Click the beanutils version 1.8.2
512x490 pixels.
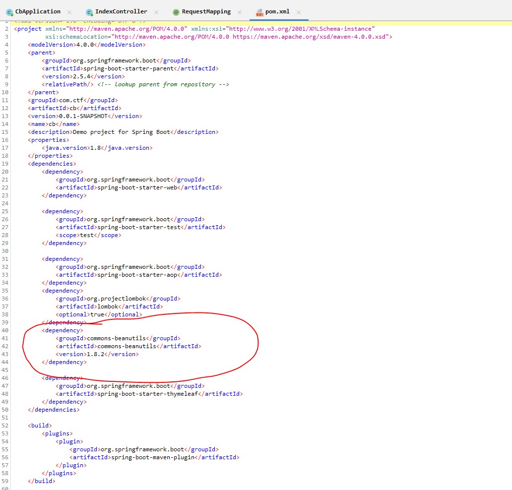(95, 354)
